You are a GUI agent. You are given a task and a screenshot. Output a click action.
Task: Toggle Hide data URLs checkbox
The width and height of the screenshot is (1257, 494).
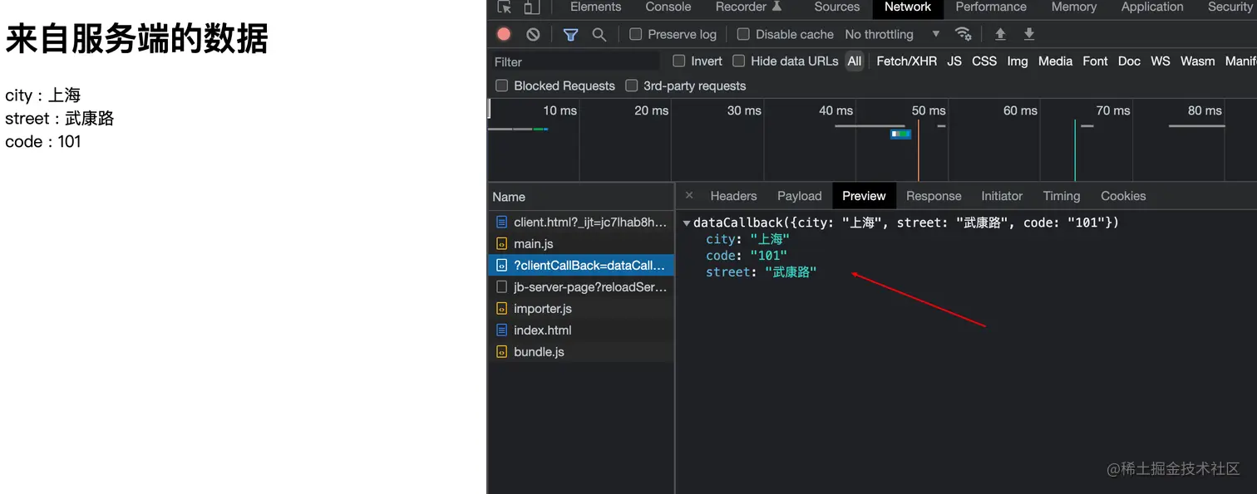(738, 61)
